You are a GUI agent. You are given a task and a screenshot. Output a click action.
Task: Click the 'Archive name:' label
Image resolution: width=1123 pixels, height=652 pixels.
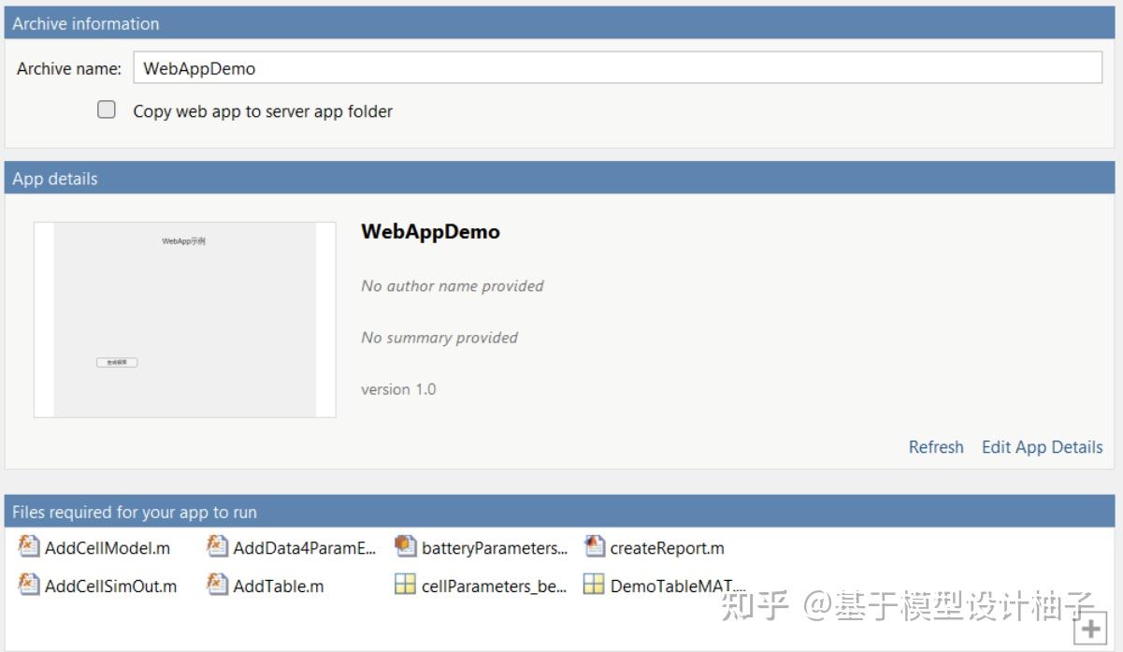pos(69,68)
